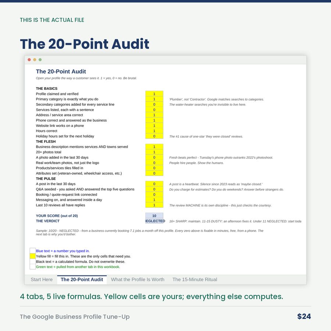Click note 'People hire people. Show the humans.'
Image resolution: width=331 pixels, height=331 pixels.
196,163
